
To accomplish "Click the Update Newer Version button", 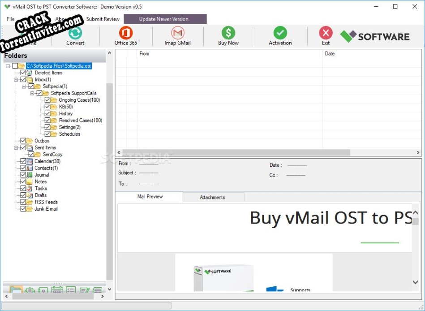I will point(165,19).
